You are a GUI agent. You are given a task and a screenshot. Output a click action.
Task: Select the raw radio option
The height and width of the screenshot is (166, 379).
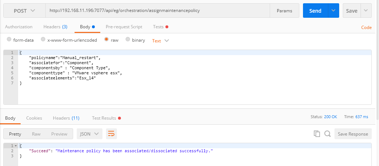pyautogui.click(x=106, y=40)
